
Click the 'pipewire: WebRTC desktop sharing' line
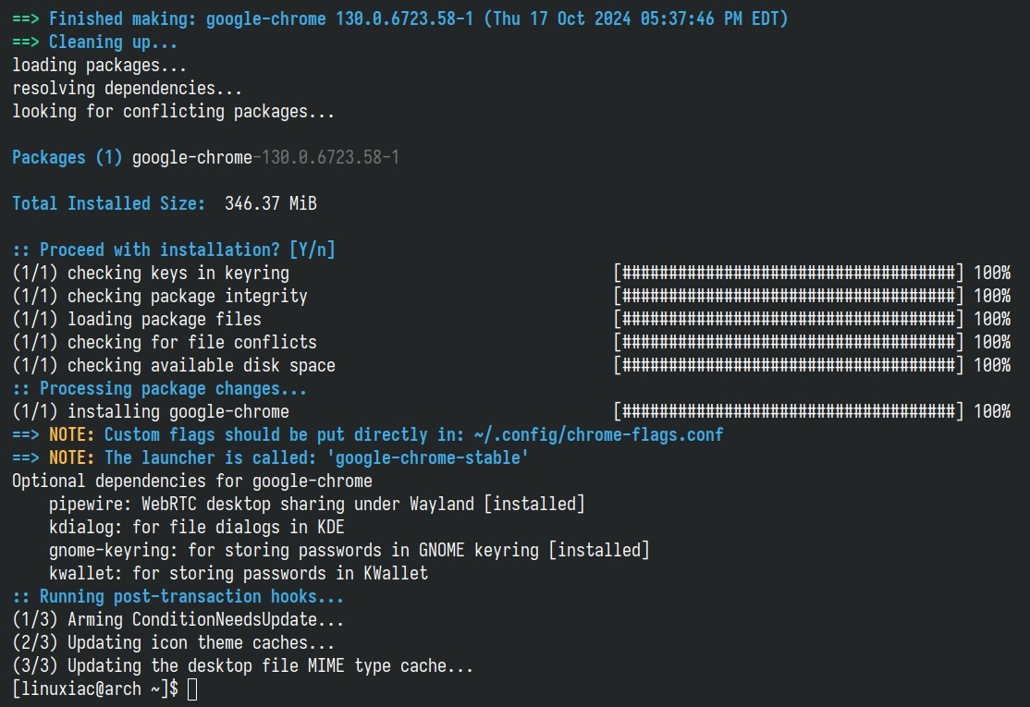316,505
